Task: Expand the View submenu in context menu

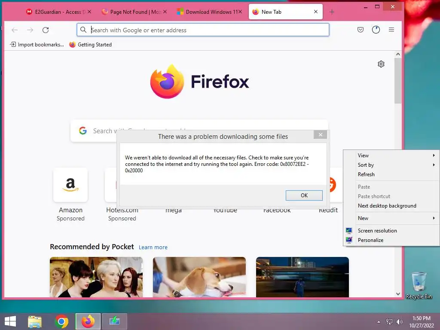Action: pyautogui.click(x=391, y=156)
